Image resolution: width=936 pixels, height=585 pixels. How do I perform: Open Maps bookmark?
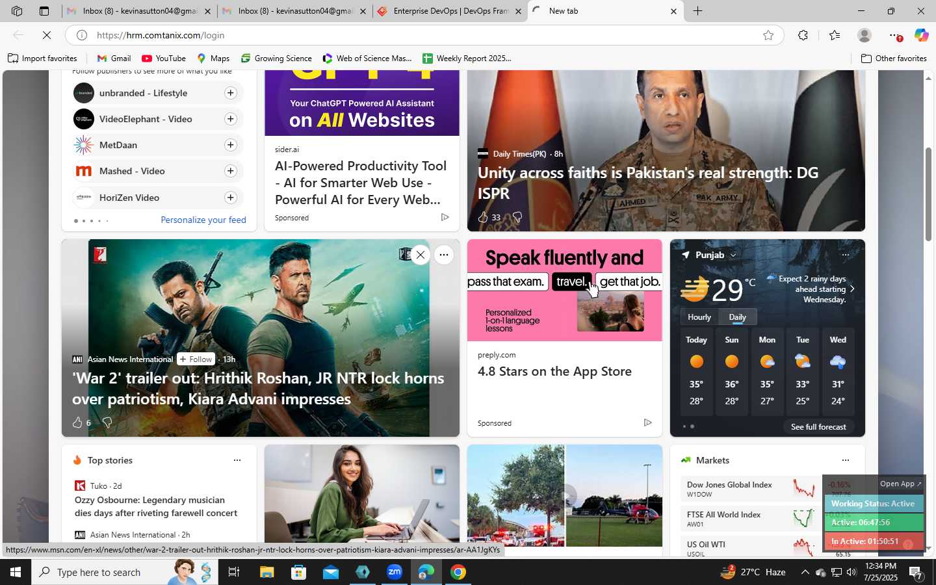(x=213, y=58)
